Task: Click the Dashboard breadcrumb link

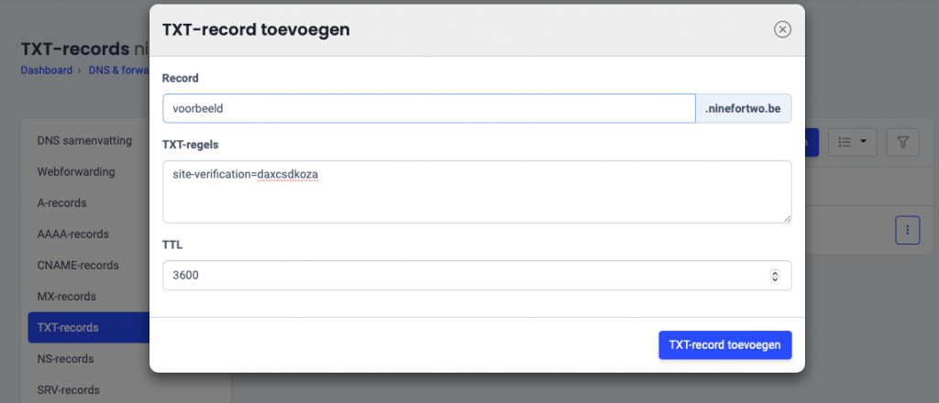Action: pos(46,71)
